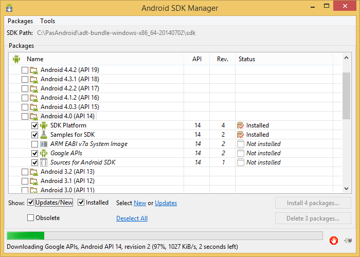
Task: Click the SDK Platform android icon
Action: point(44,125)
